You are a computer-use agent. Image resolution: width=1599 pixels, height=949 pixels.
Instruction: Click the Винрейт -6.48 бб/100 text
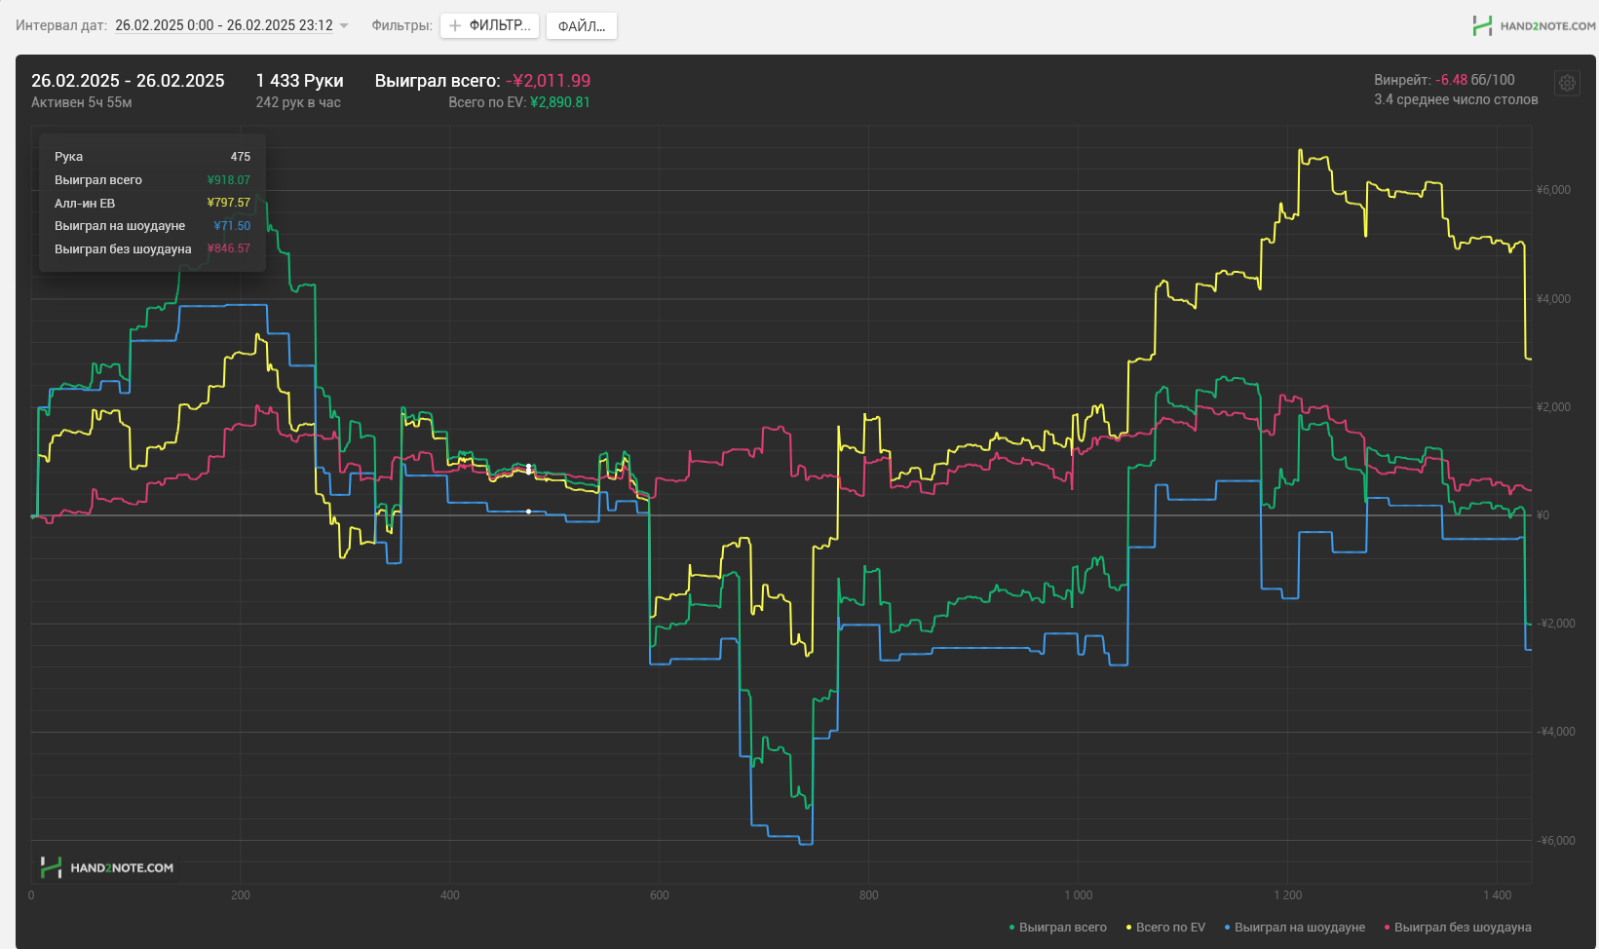(x=1444, y=80)
